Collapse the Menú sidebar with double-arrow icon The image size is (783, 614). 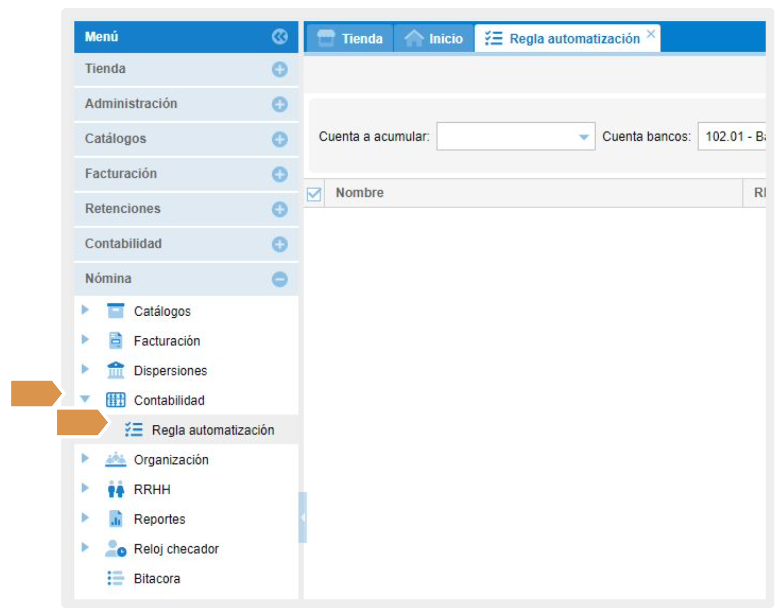279,37
